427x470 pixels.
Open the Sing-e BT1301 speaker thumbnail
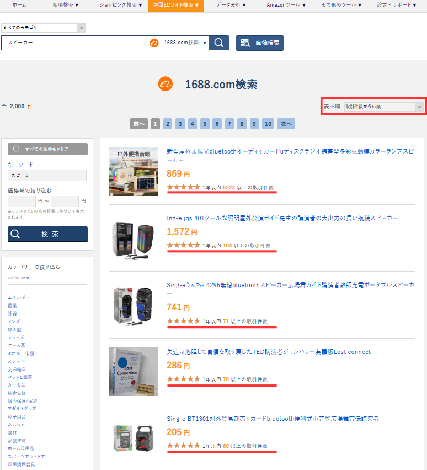(134, 439)
